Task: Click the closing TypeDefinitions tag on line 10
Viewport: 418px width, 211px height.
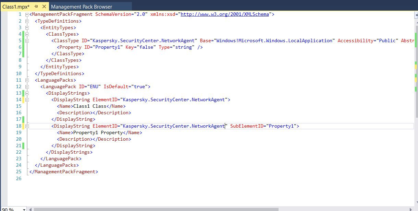Action: point(60,73)
